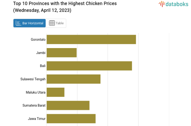191x126 pixels.
Task: Click the Maluku Utara label
Action: point(36,92)
